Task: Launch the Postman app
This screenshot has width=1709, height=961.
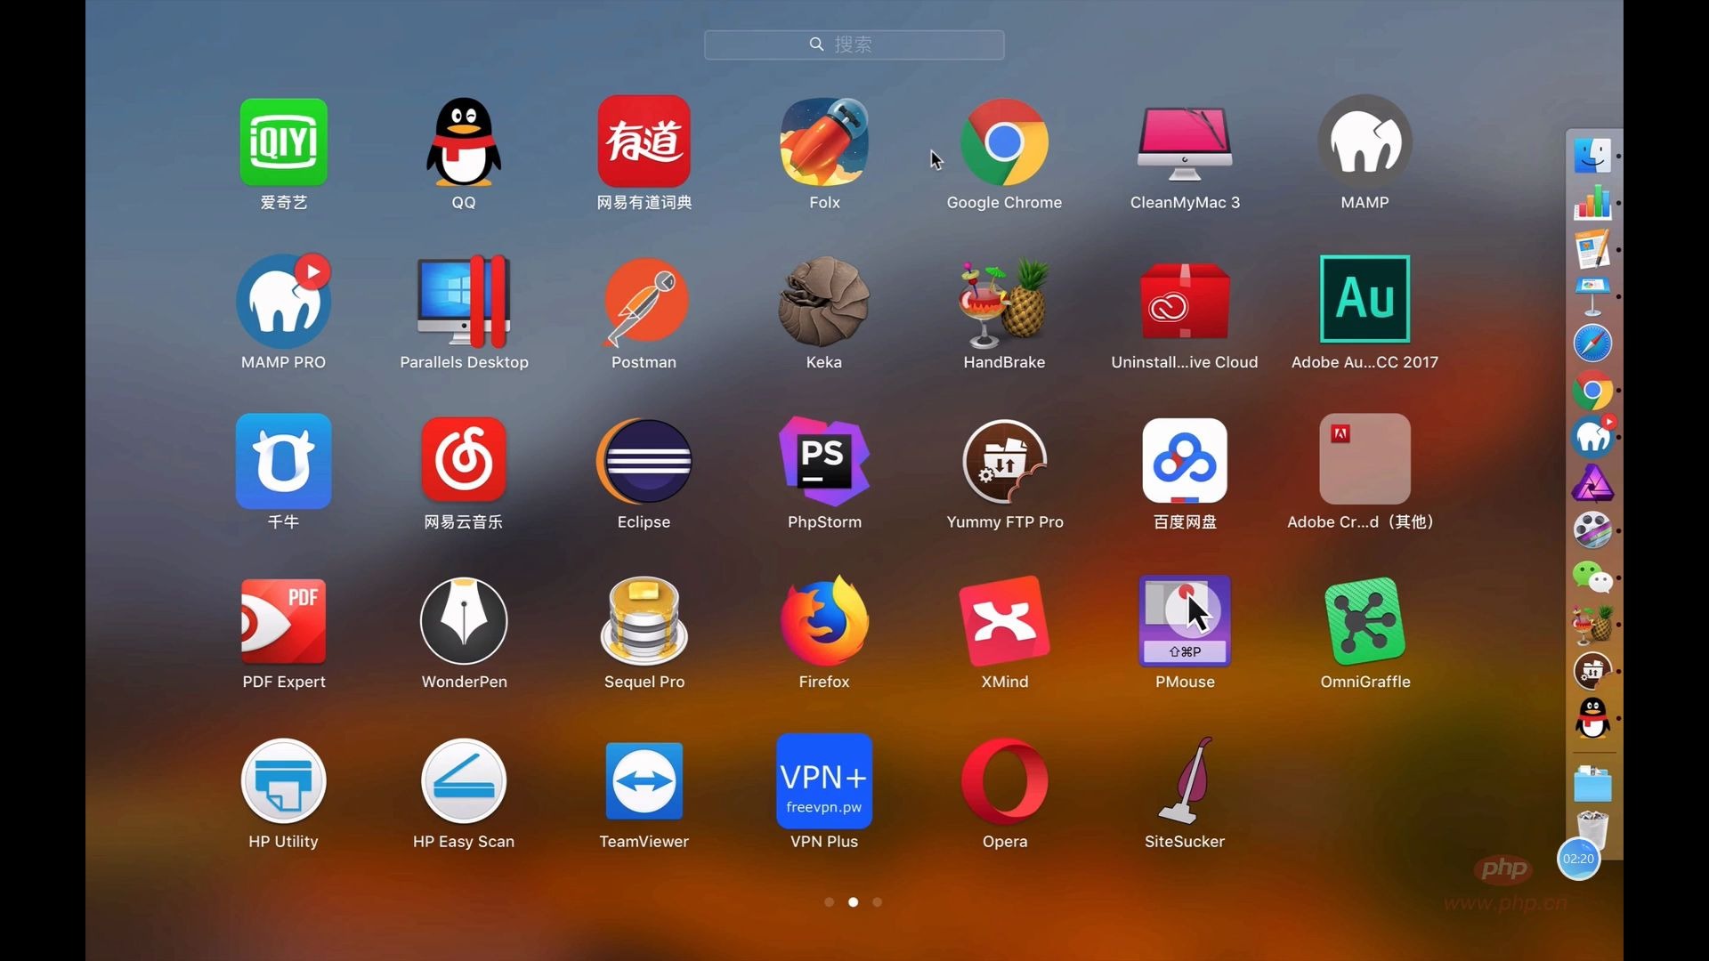Action: pyautogui.click(x=644, y=301)
